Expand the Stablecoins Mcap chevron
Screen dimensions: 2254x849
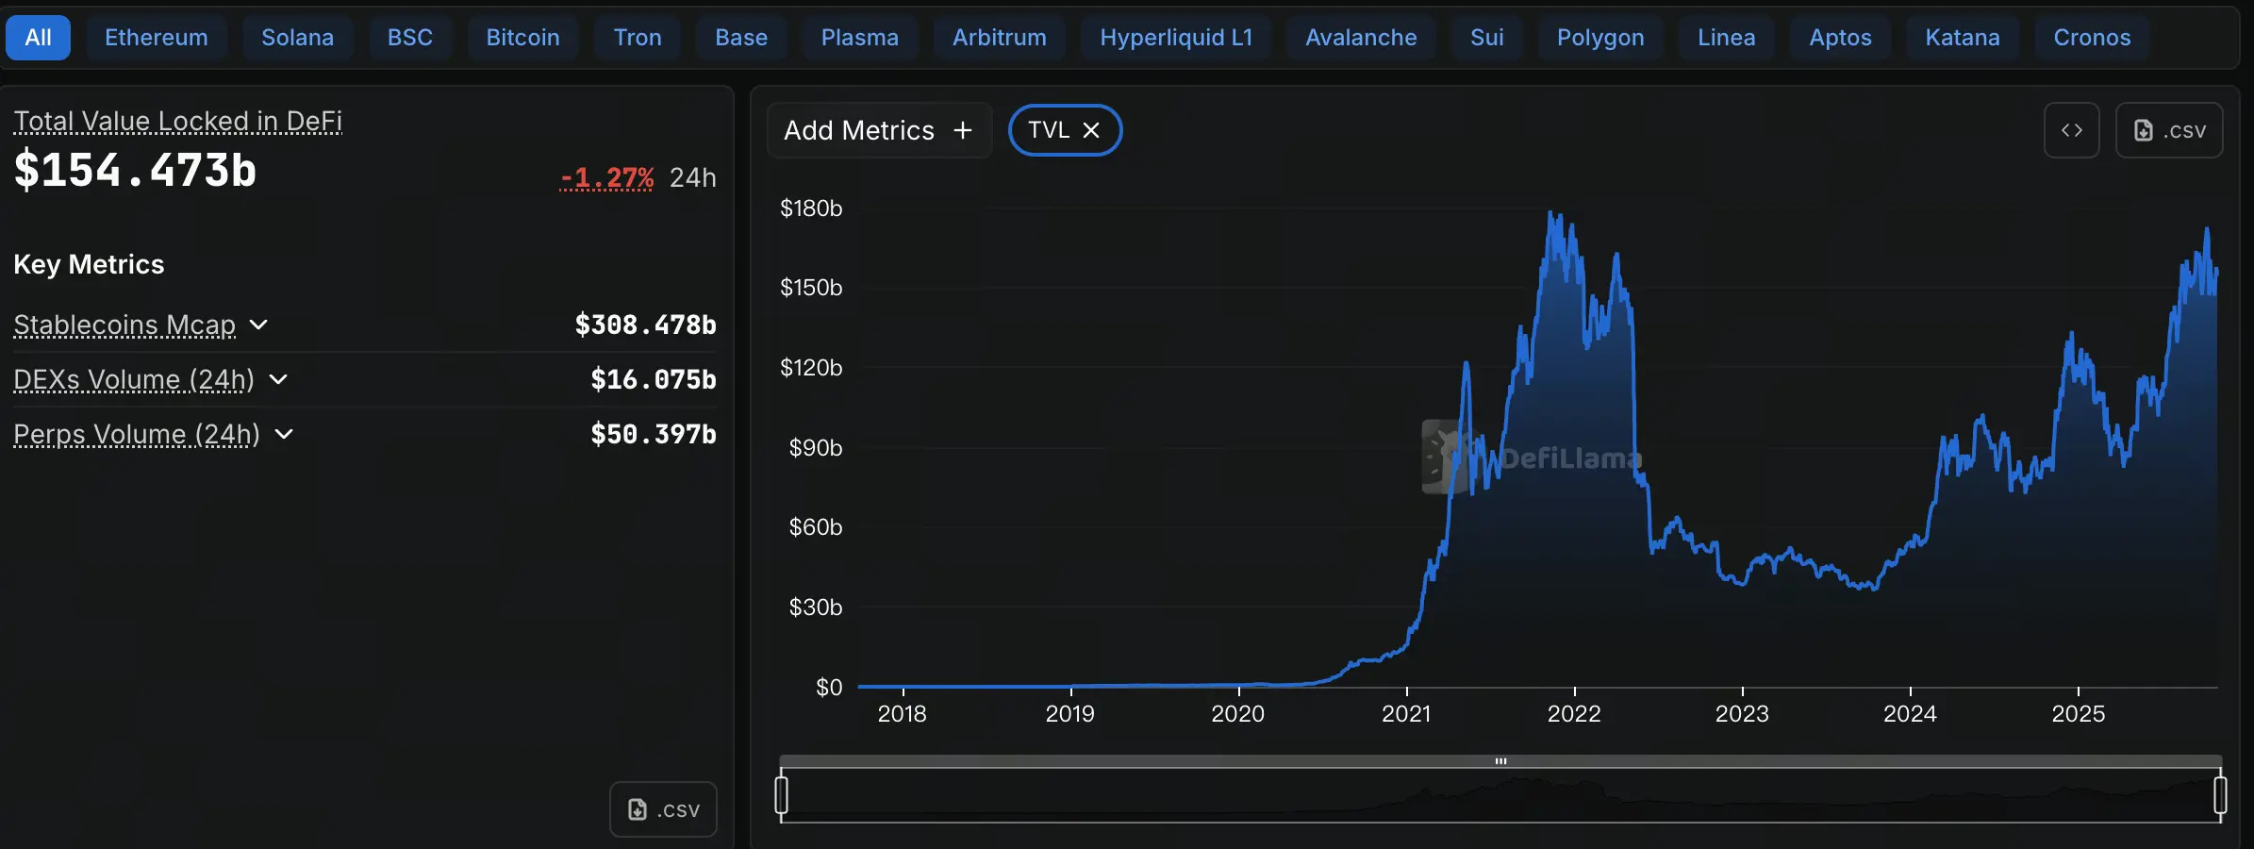[x=258, y=325]
